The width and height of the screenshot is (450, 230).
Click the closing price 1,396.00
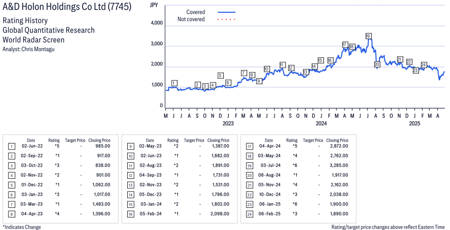101,214
